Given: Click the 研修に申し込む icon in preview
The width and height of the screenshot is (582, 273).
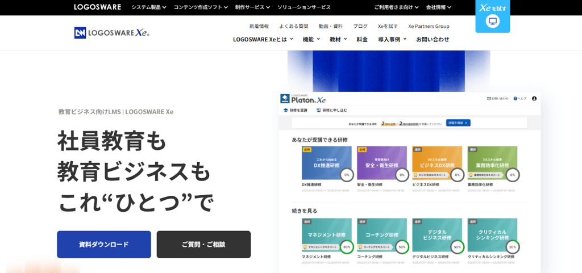Looking at the screenshot, I should [319, 110].
